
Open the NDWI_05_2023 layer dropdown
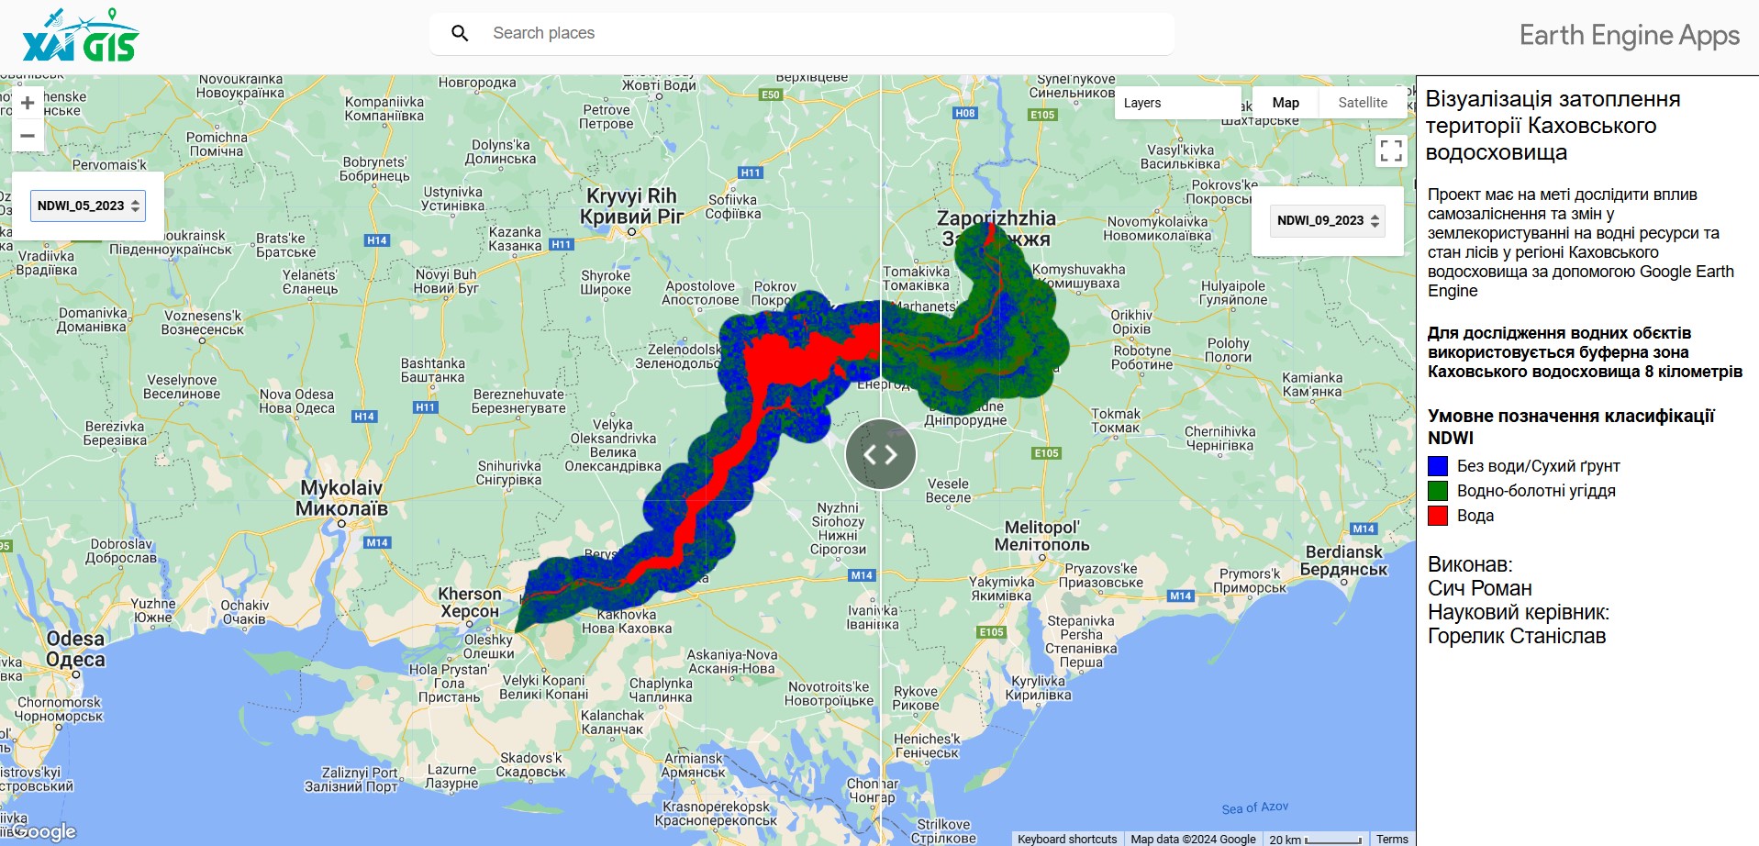point(88,206)
